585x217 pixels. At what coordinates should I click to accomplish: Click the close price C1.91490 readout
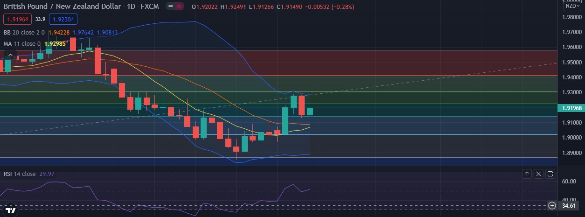point(290,7)
